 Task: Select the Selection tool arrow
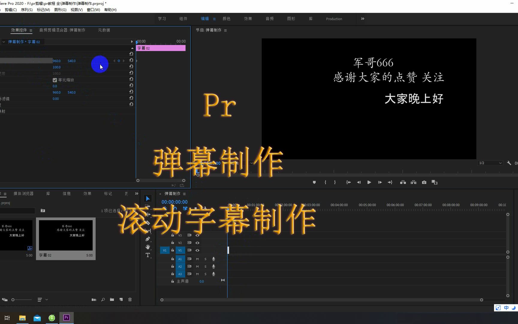[x=148, y=199]
